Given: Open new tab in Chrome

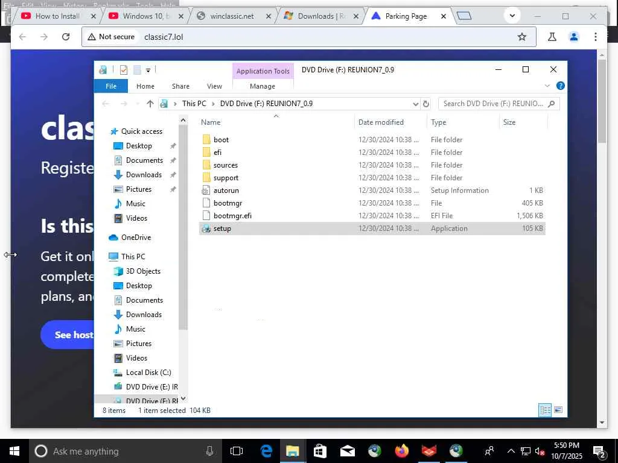Looking at the screenshot, I should point(464,16).
